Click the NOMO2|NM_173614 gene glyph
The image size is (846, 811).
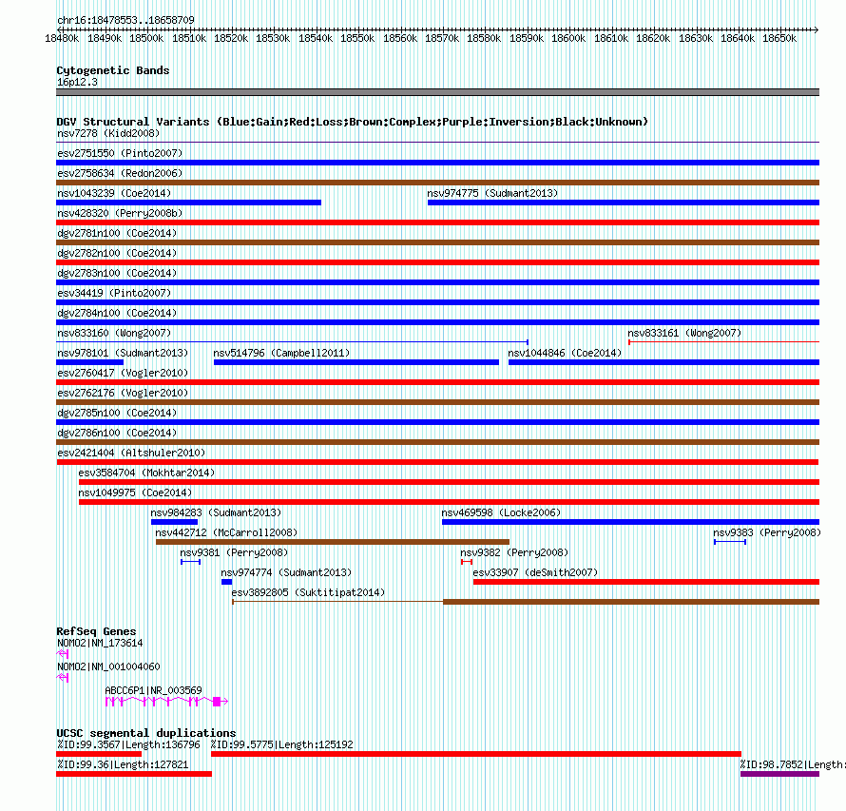[63, 654]
